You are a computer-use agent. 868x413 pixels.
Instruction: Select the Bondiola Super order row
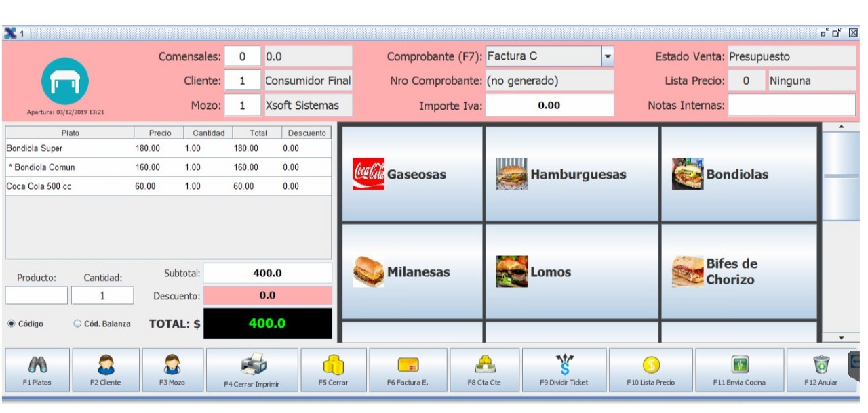coord(168,148)
